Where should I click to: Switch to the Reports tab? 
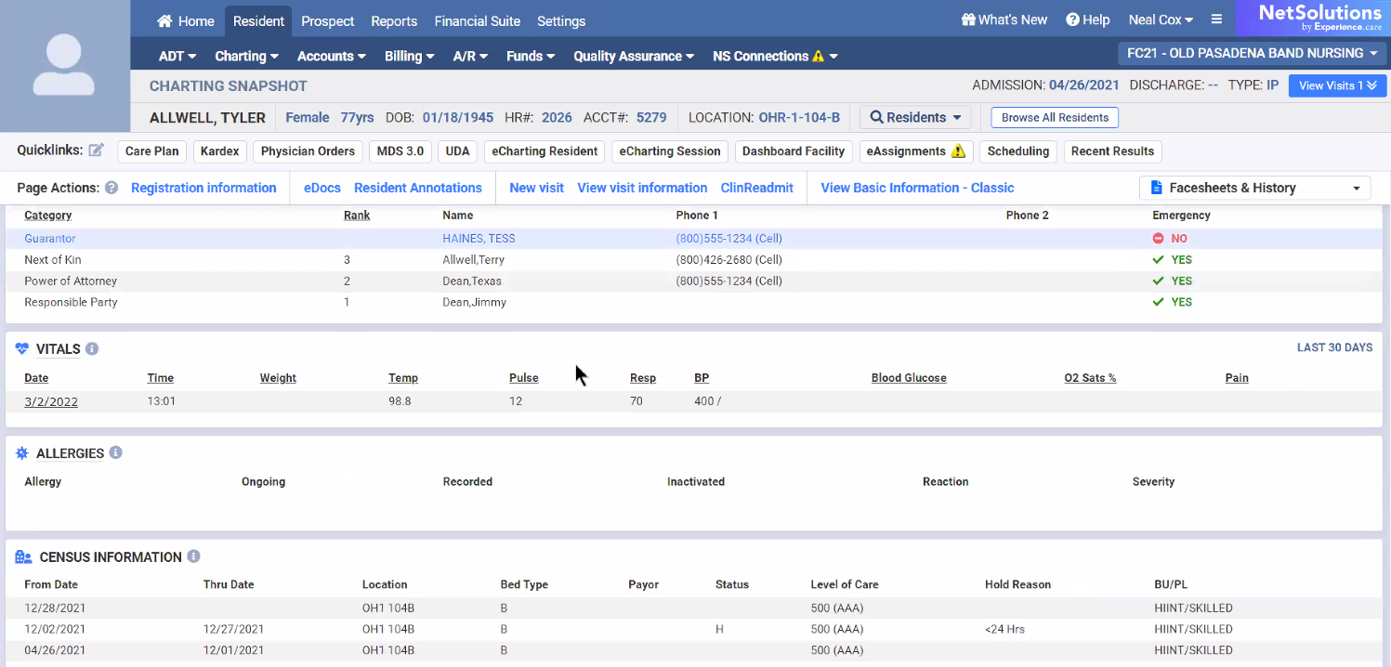394,20
